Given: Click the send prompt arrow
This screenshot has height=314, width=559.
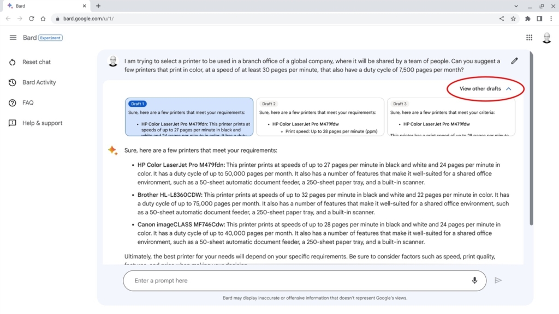Looking at the screenshot, I should [497, 280].
